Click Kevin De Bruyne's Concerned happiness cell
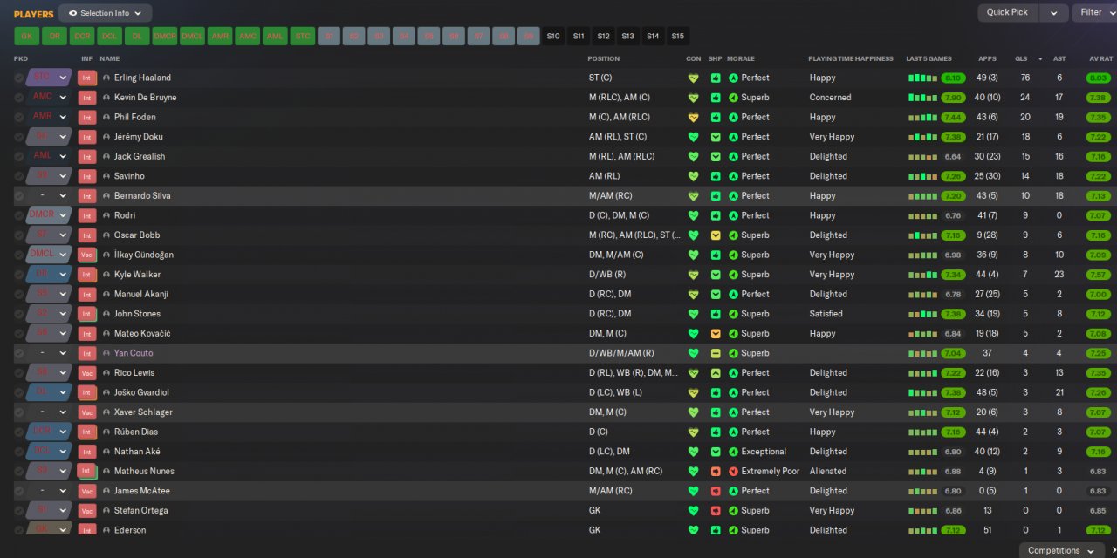The height and width of the screenshot is (558, 1117). pyautogui.click(x=830, y=98)
